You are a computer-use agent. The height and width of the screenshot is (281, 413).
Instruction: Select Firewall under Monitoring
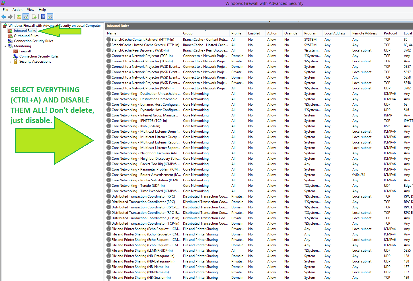coord(25,51)
